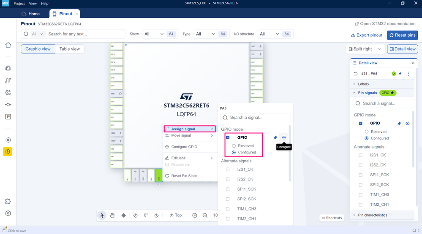Click Open STM32 documentation link
This screenshot has width=422, height=234.
[x=385, y=24]
